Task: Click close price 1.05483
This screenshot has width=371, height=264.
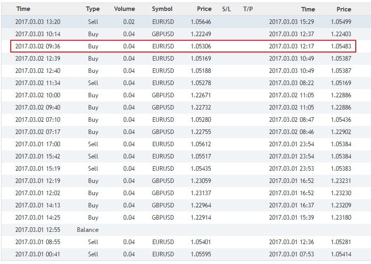Action: 341,46
